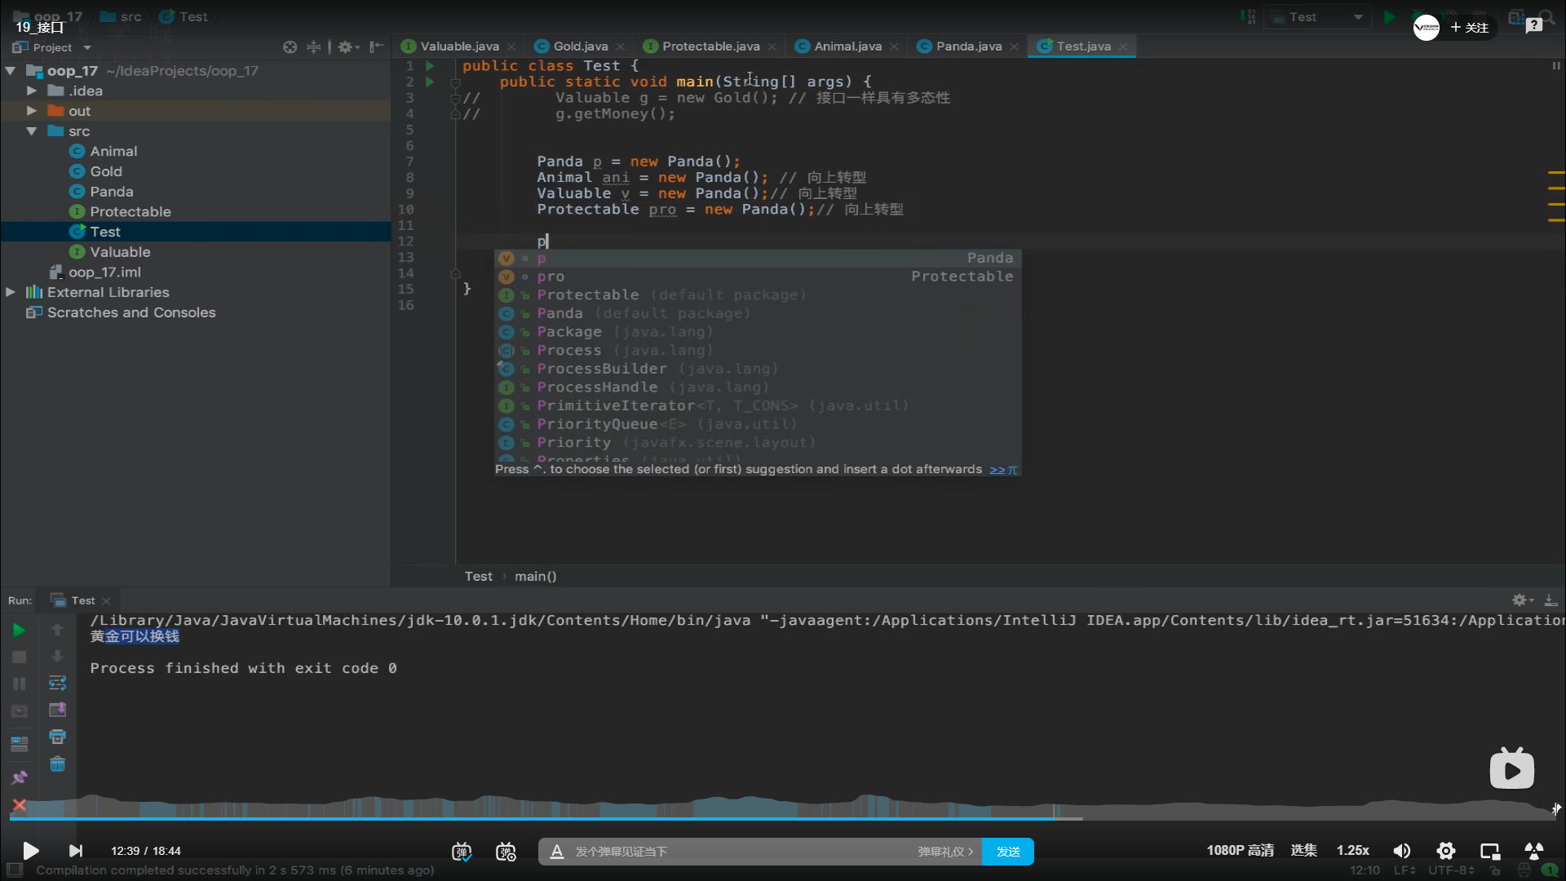Viewport: 1566px width, 881px height.
Task: Click the trash clear-output icon
Action: tap(57, 764)
